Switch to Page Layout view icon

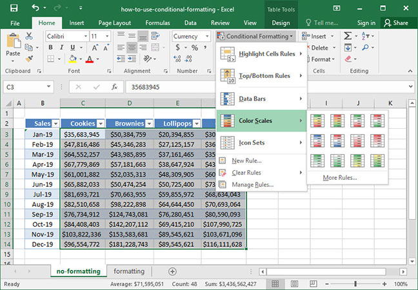coord(295,284)
